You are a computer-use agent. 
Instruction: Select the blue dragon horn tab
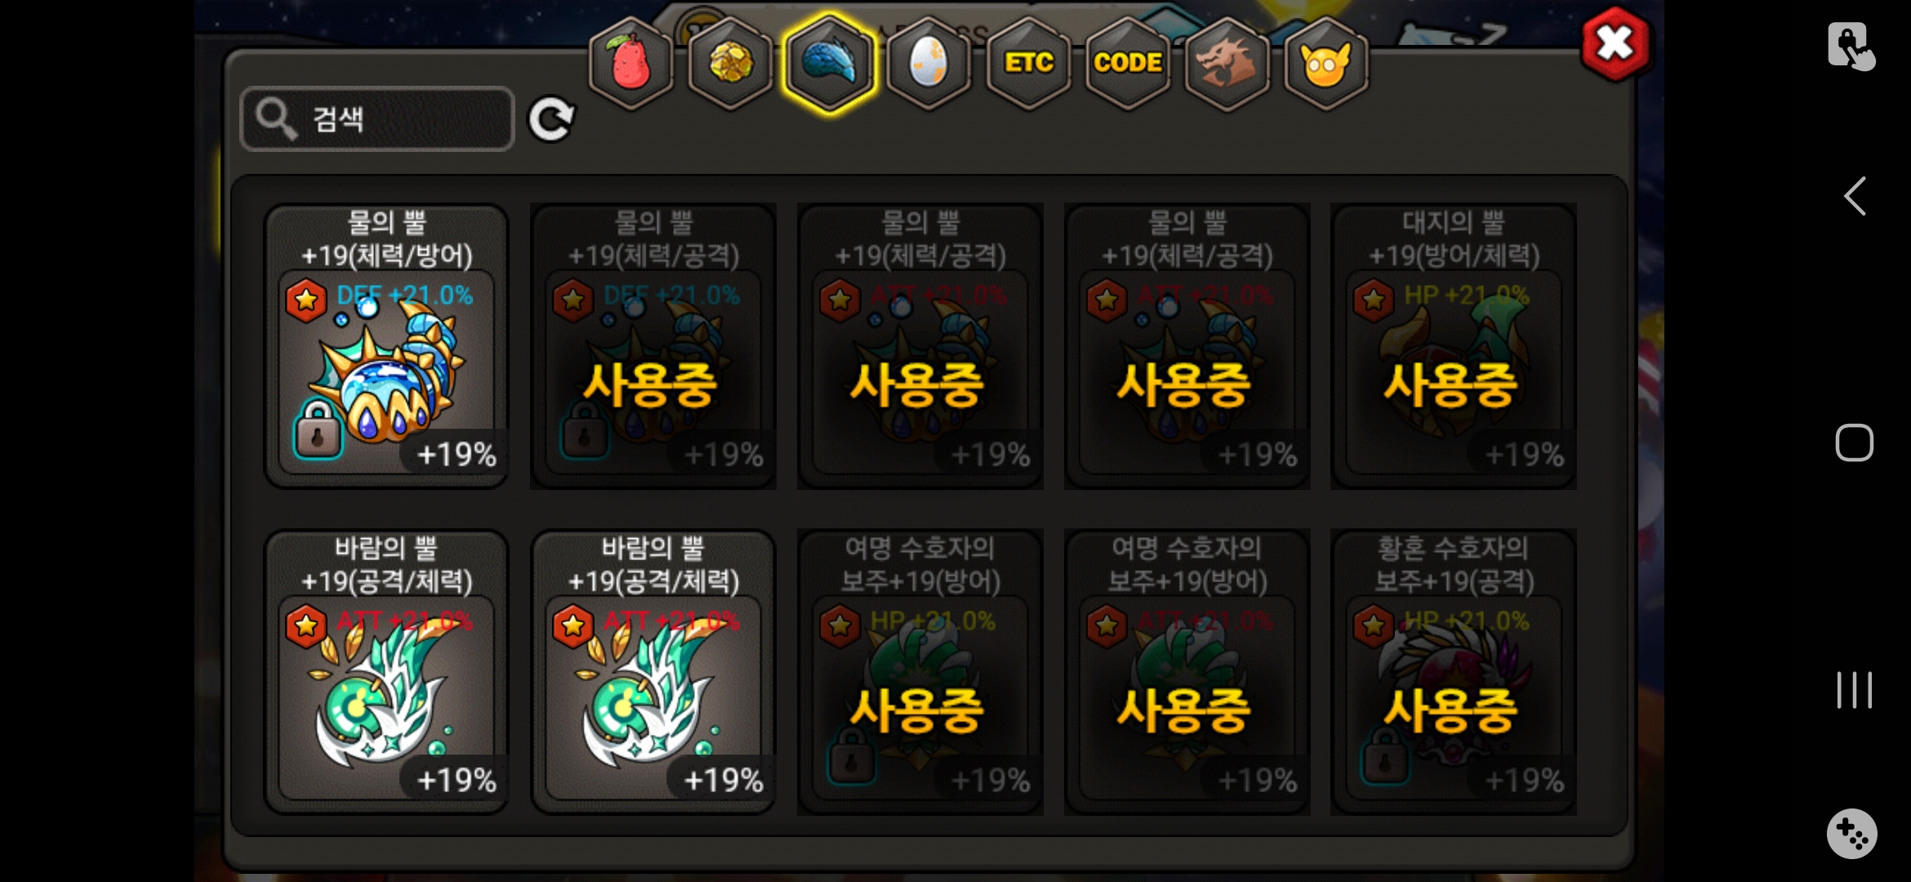point(829,64)
